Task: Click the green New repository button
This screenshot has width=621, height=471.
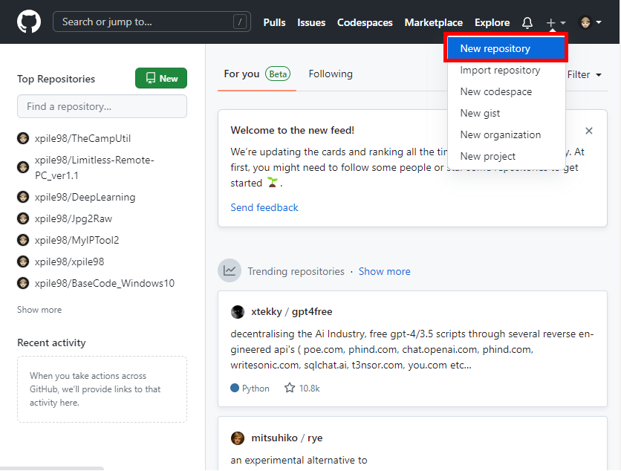Action: tap(161, 79)
